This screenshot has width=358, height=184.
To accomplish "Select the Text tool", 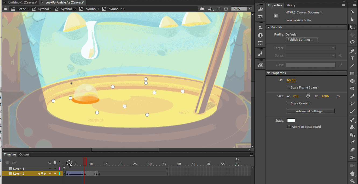I will pos(353,58).
